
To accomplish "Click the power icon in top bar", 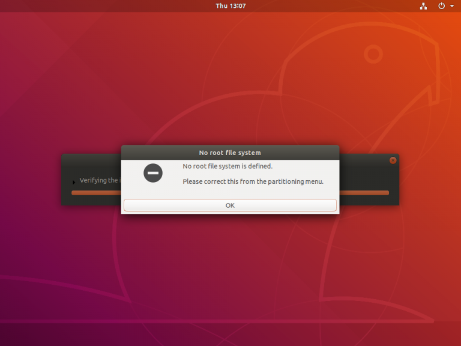I will tap(441, 6).
